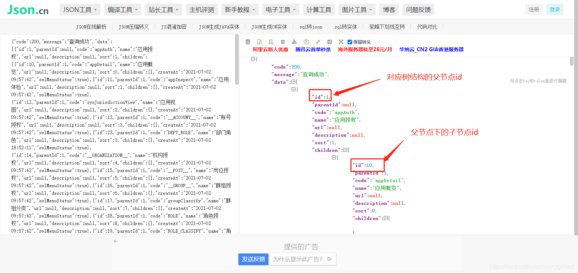Click the "应用概览" name value
Screen dimensions: 578x273
pos(386,188)
